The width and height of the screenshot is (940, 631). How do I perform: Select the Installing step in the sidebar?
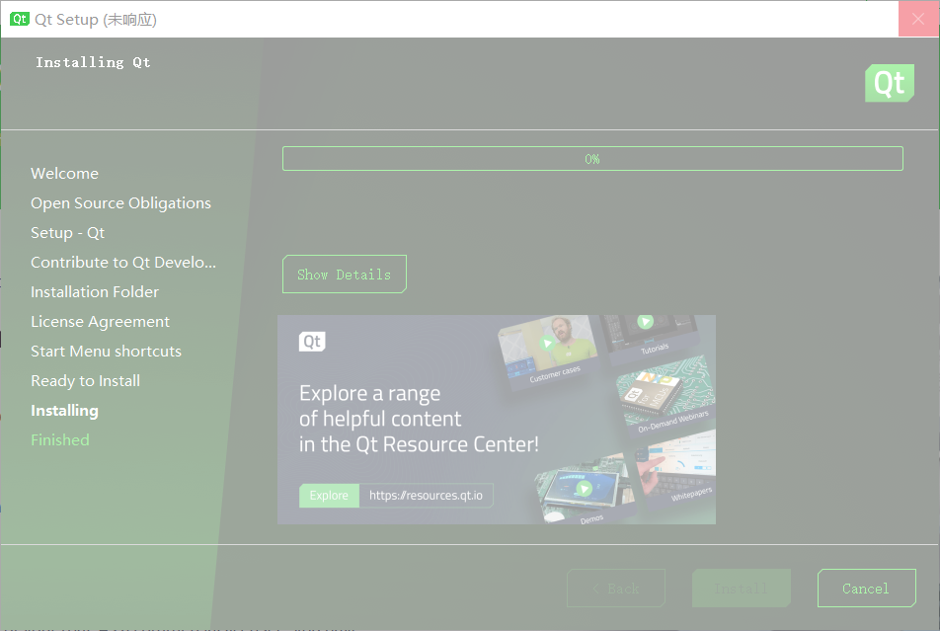[x=65, y=411]
